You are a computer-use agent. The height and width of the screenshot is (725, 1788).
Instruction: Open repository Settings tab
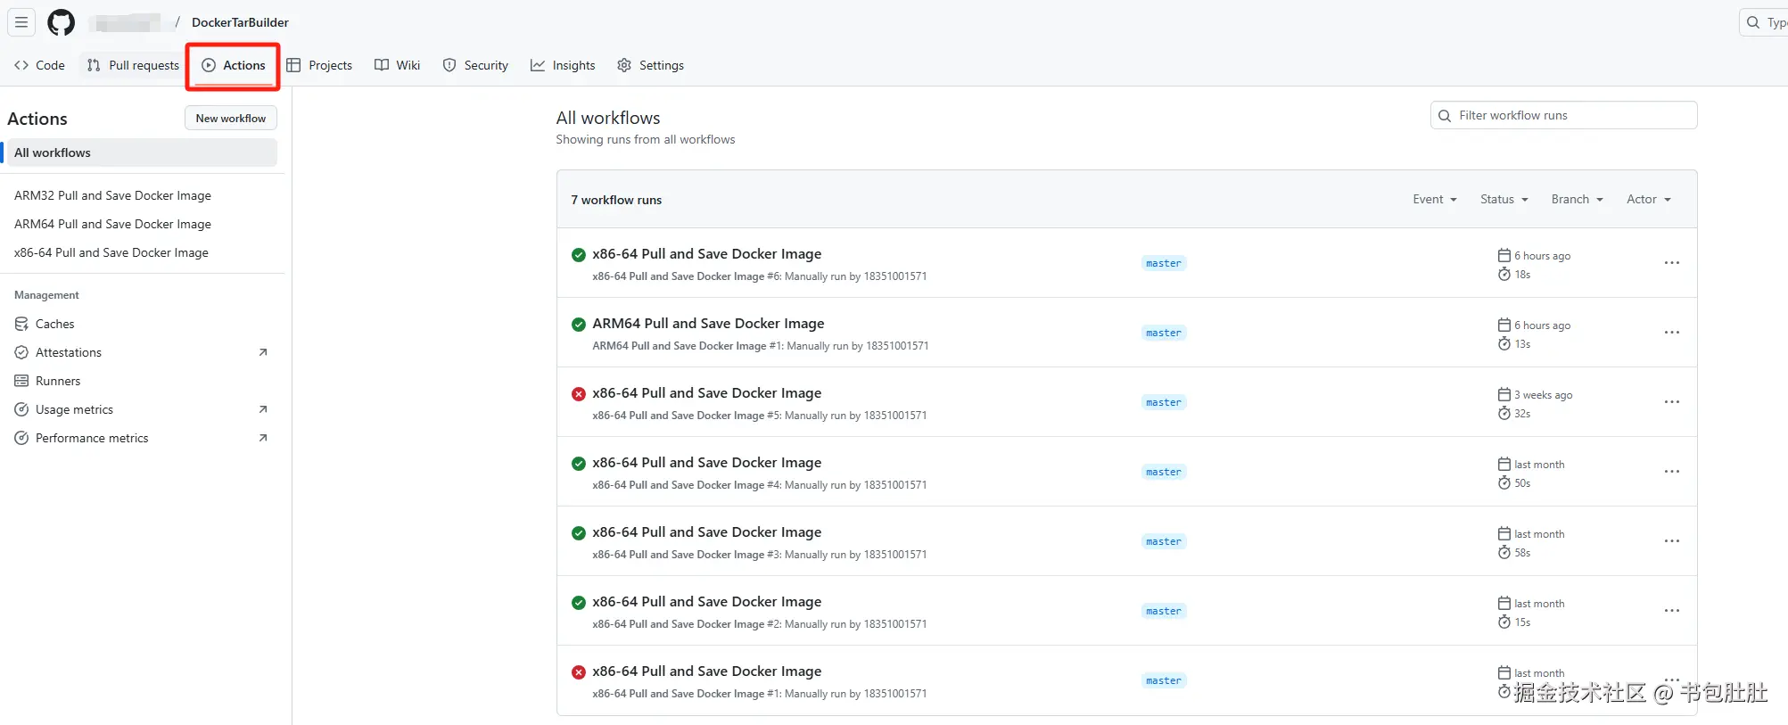click(650, 65)
